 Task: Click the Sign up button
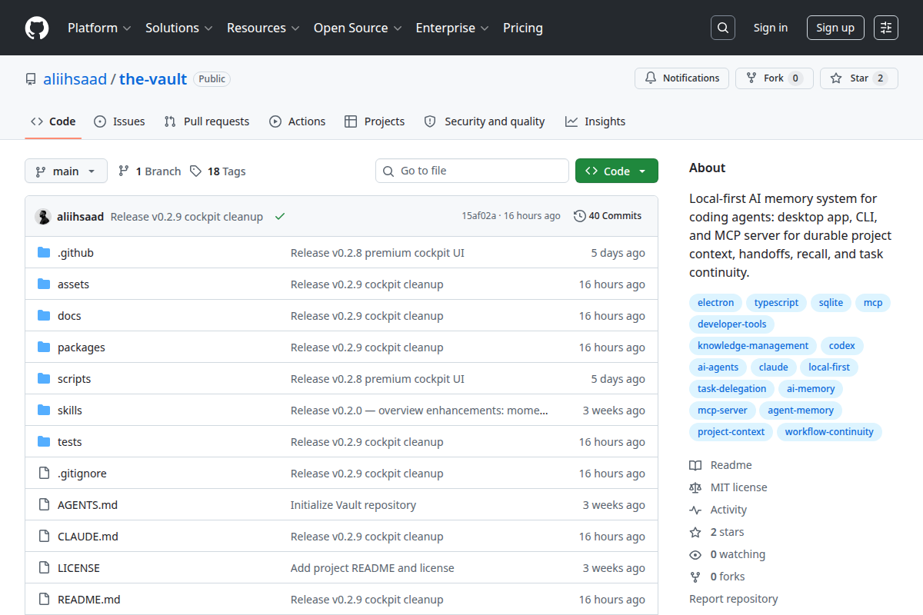pos(835,28)
